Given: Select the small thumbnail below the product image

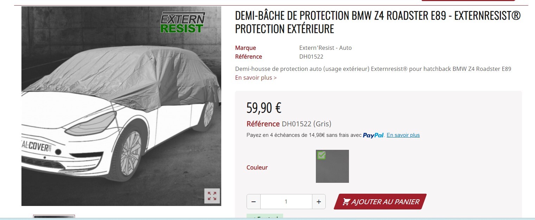Looking at the screenshot, I should click(54, 217).
